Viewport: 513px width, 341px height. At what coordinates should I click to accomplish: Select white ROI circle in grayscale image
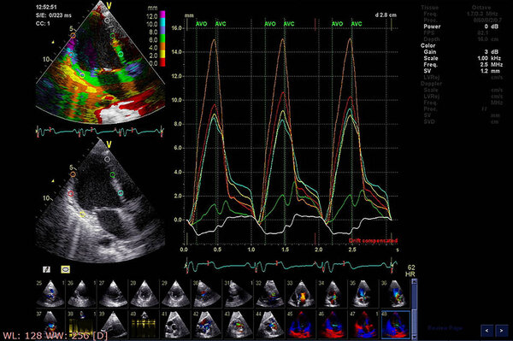(x=107, y=159)
